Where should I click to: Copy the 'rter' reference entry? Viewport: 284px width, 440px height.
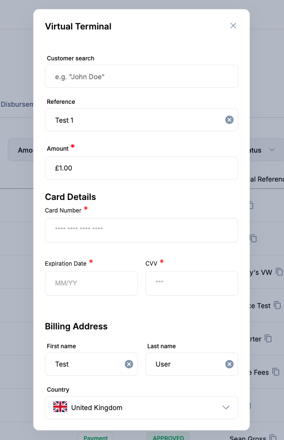tap(268, 339)
